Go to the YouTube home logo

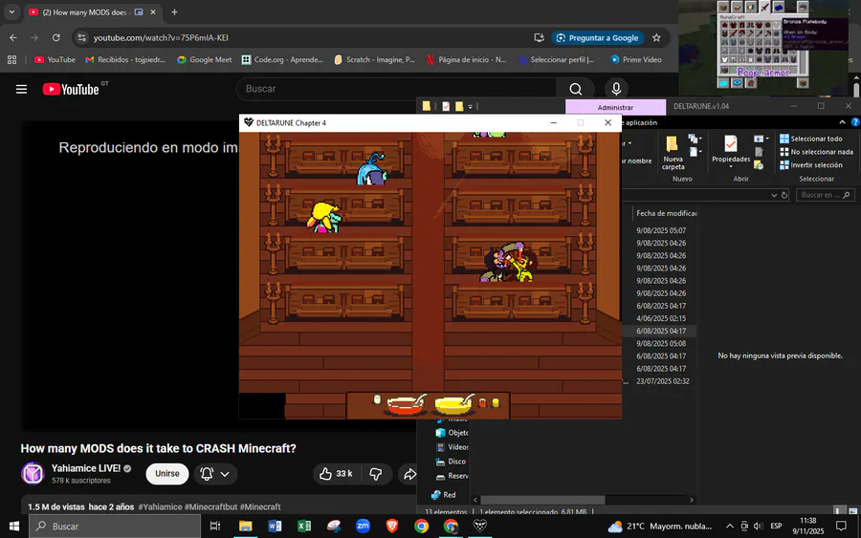click(71, 89)
